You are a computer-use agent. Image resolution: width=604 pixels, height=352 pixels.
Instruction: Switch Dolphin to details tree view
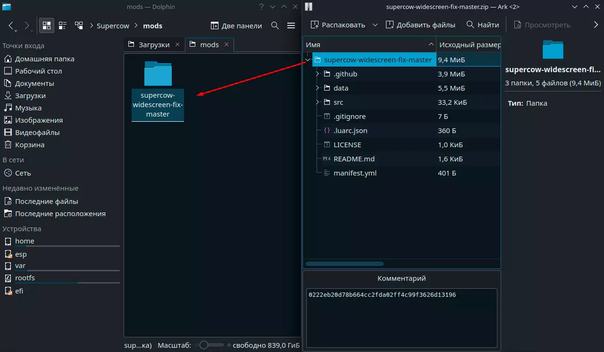79,25
